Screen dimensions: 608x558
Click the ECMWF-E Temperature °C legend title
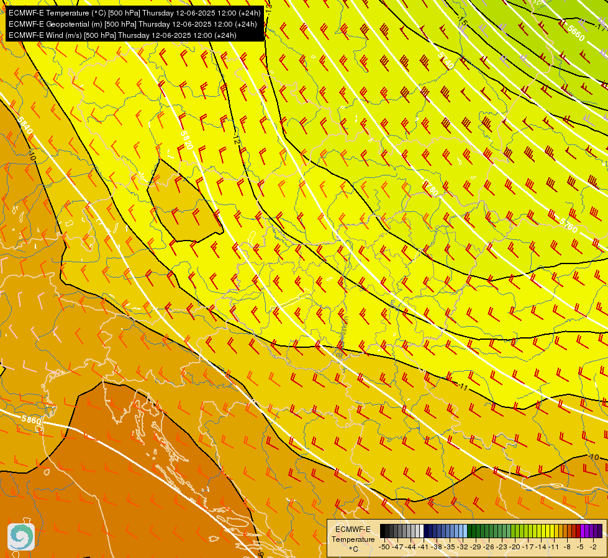tap(353, 539)
